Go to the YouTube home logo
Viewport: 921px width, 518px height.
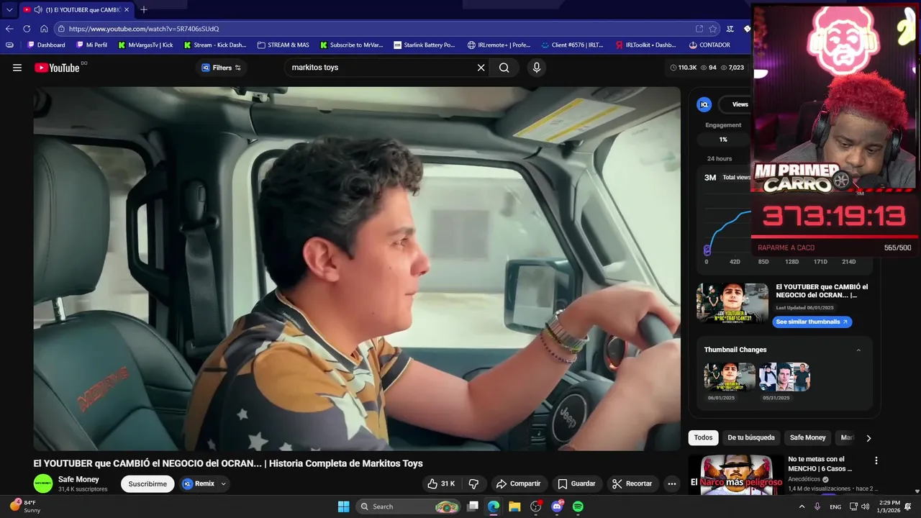click(x=57, y=68)
